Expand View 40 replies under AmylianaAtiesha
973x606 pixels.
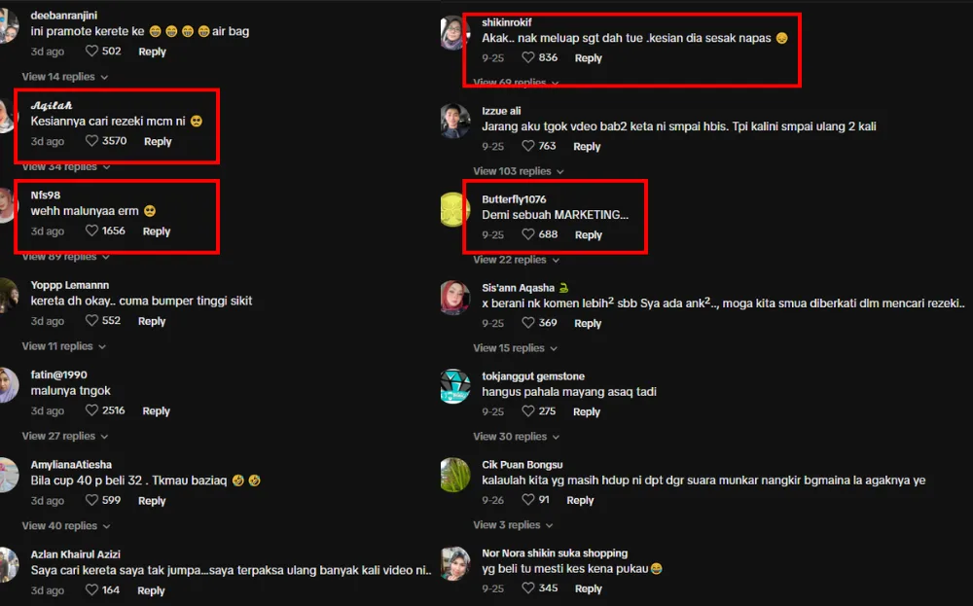[x=66, y=526]
